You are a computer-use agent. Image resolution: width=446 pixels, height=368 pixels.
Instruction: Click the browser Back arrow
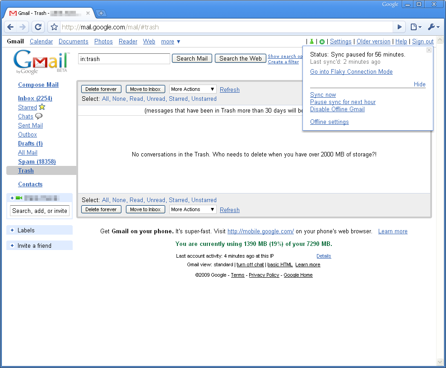pyautogui.click(x=10, y=27)
